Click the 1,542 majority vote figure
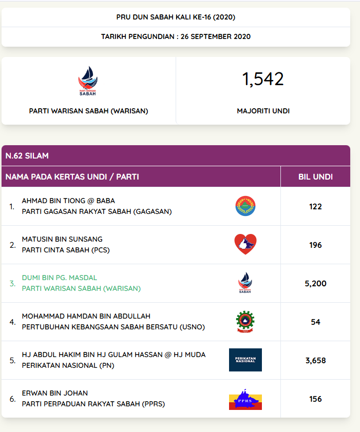 [263, 79]
